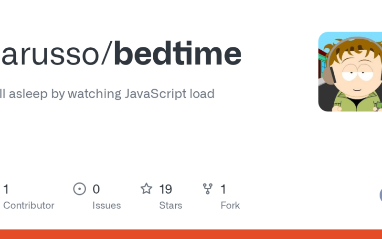Click the fork count 1
Image resolution: width=382 pixels, height=239 pixels.
tap(223, 189)
